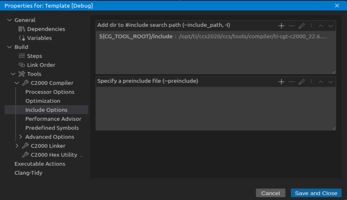The image size is (347, 200).
Task: Select Link Order under Build
Action: (41, 65)
